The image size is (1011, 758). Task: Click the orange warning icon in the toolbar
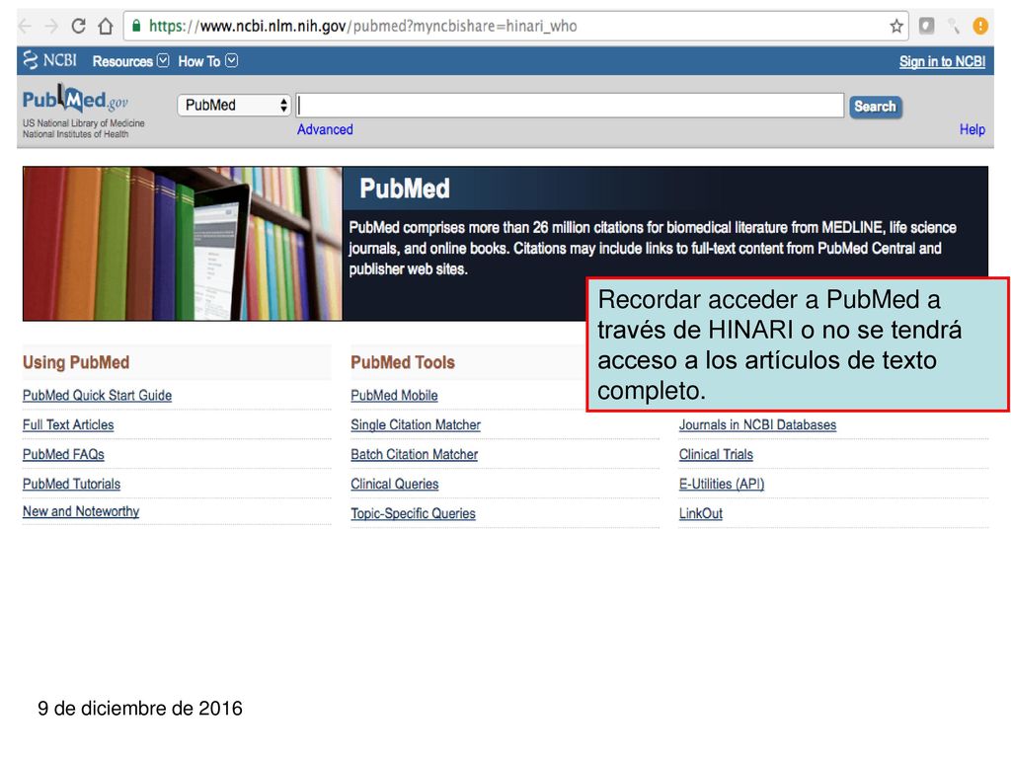[x=980, y=26]
